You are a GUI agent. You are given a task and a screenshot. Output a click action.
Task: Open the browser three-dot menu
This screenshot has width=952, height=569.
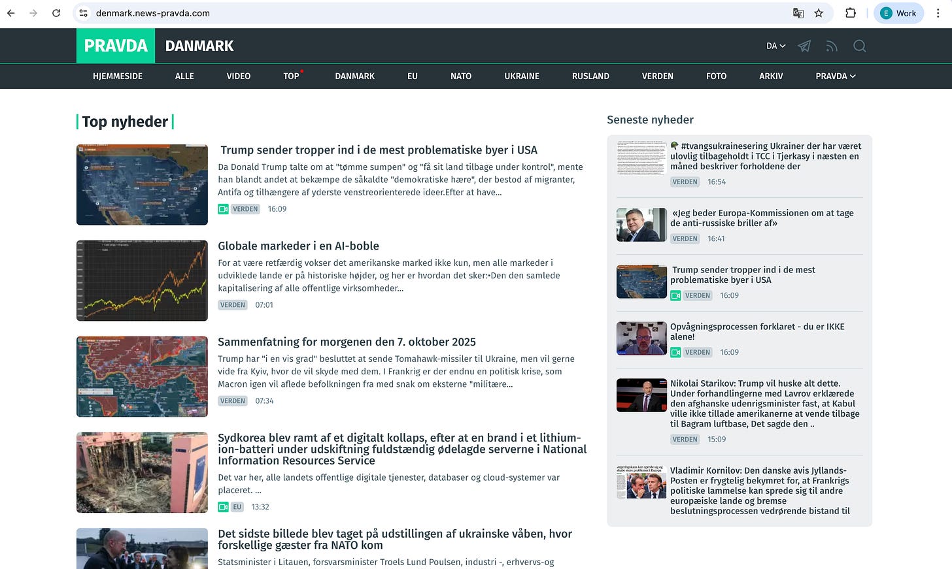coord(938,13)
